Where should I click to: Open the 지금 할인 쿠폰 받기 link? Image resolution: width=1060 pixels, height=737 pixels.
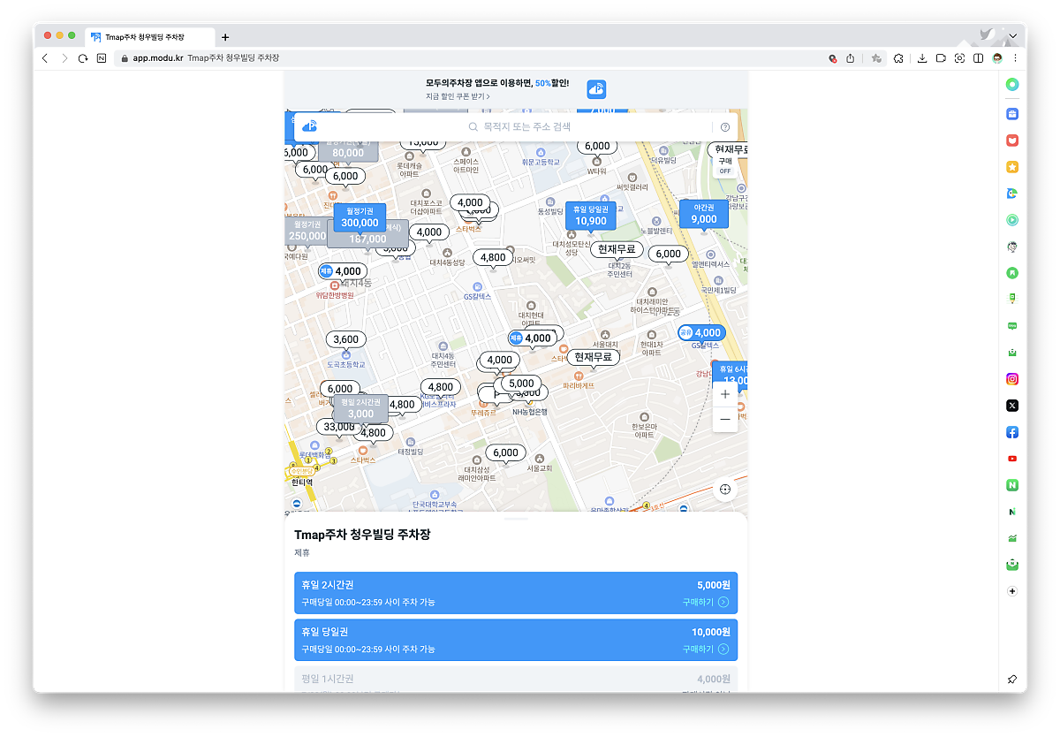[x=458, y=95]
